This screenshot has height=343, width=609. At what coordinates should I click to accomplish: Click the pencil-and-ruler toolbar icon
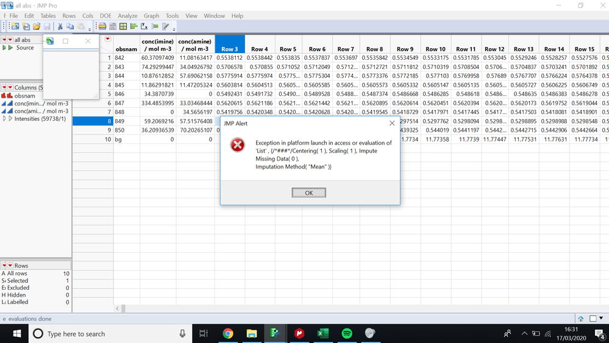(165, 26)
